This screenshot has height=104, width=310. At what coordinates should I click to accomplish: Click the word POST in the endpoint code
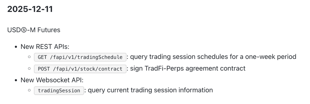(43, 69)
